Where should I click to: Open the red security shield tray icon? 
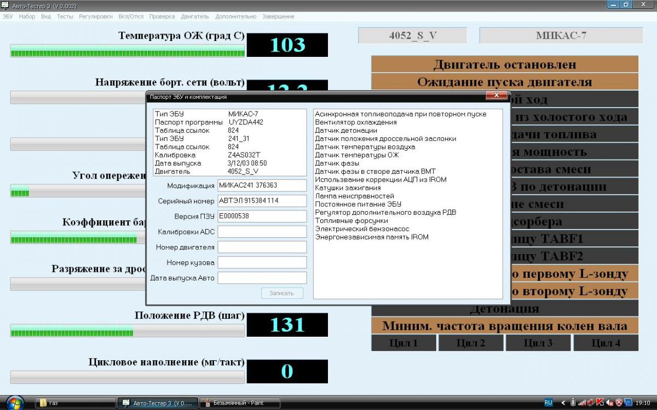(x=619, y=403)
